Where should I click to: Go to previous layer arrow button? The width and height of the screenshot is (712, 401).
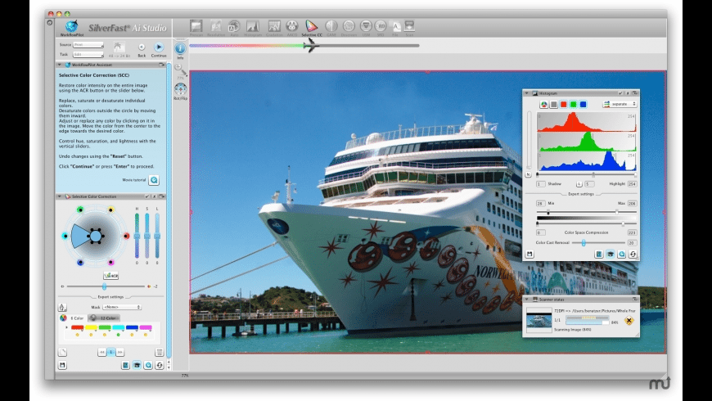coord(101,352)
